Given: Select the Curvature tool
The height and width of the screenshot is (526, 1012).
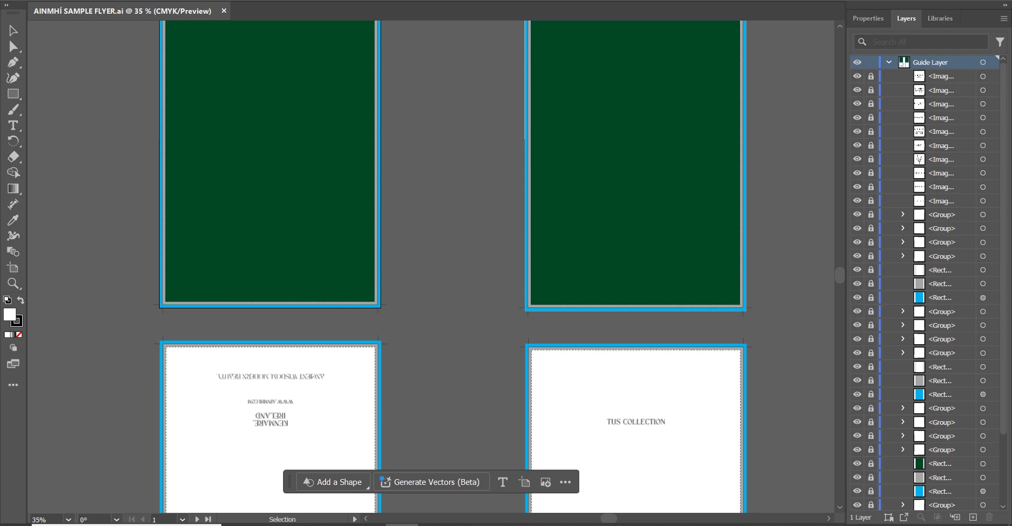Looking at the screenshot, I should [x=13, y=78].
